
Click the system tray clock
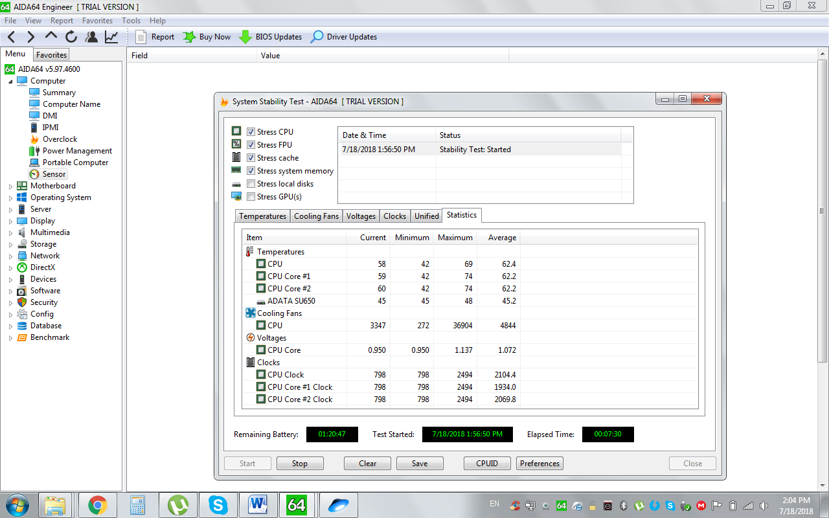point(796,505)
